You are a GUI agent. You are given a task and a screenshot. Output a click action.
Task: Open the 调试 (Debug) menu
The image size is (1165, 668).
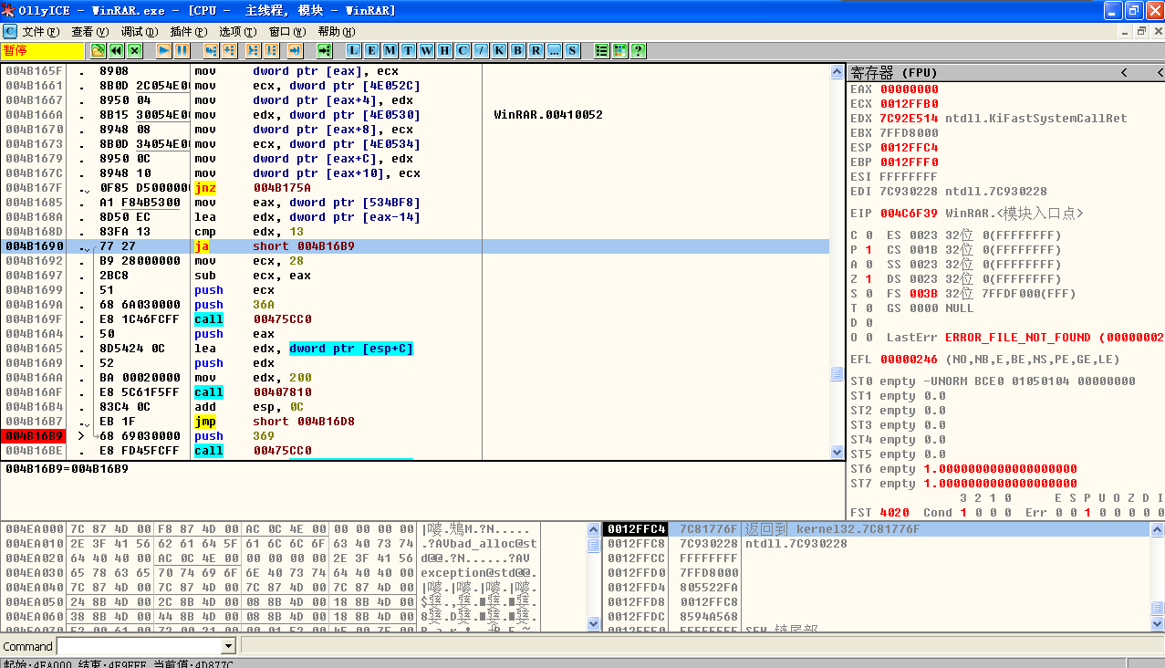pos(138,32)
